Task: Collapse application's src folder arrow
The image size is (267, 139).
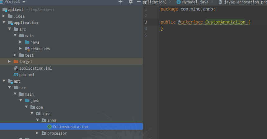Action: pos(10,29)
